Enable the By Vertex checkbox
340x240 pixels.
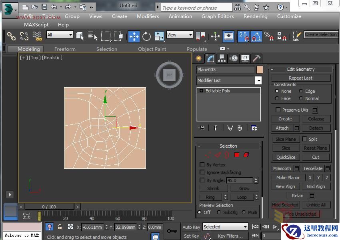(x=202, y=165)
